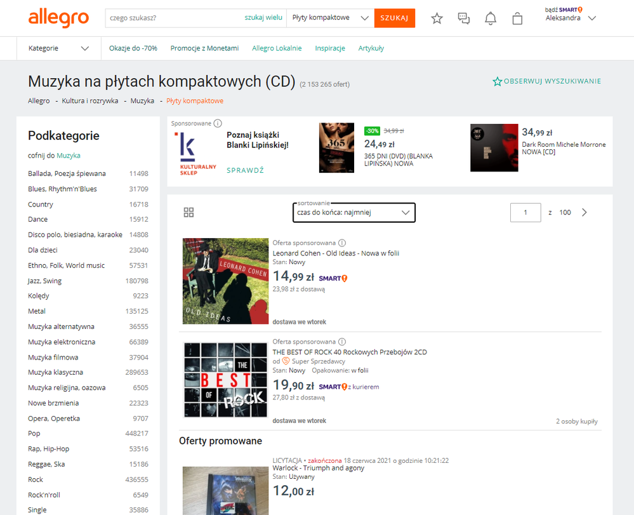This screenshot has height=515, width=634.
Task: Switch to grid view layout icon
Action: [x=188, y=212]
